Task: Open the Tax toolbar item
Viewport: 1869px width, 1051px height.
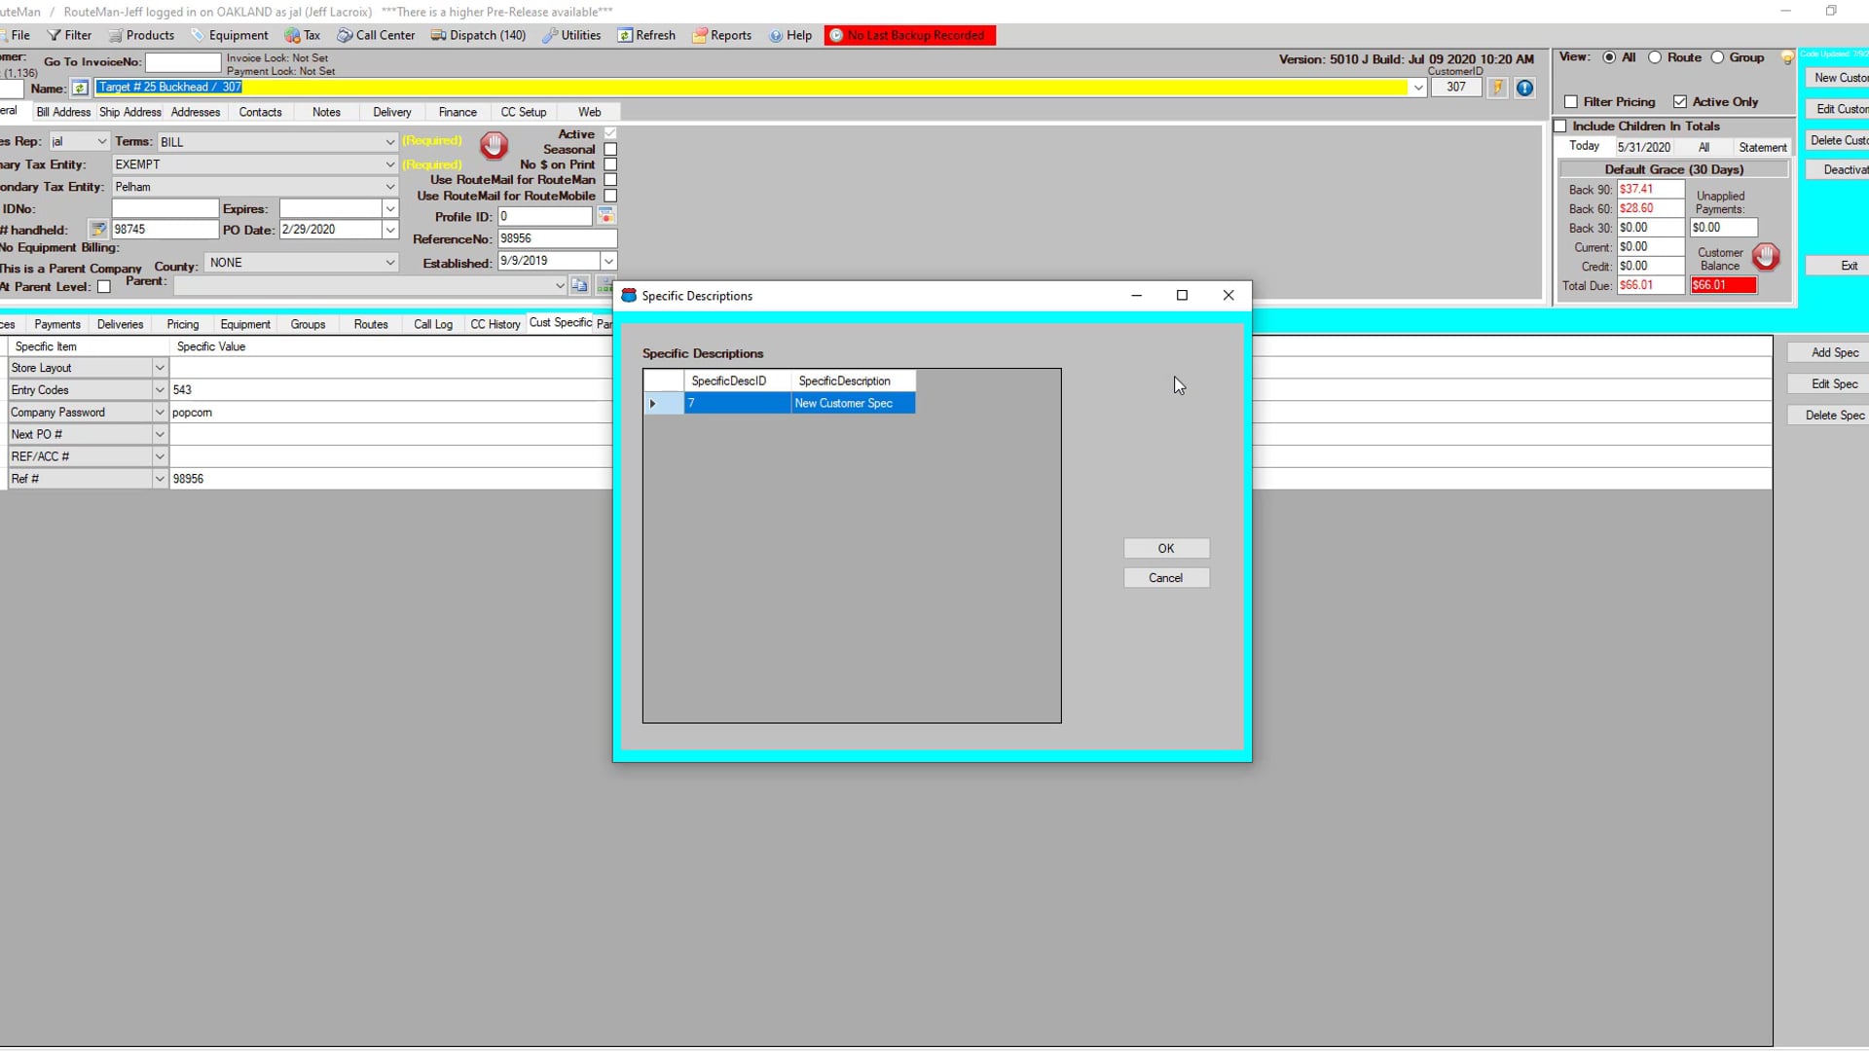Action: [x=303, y=35]
